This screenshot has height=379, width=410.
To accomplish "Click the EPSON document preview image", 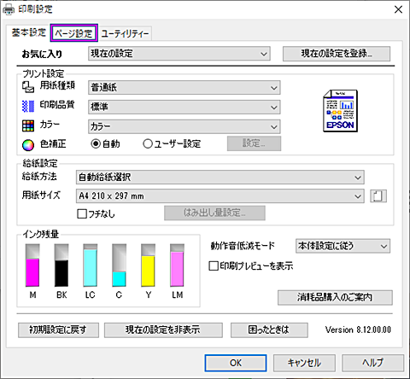I will click(340, 111).
